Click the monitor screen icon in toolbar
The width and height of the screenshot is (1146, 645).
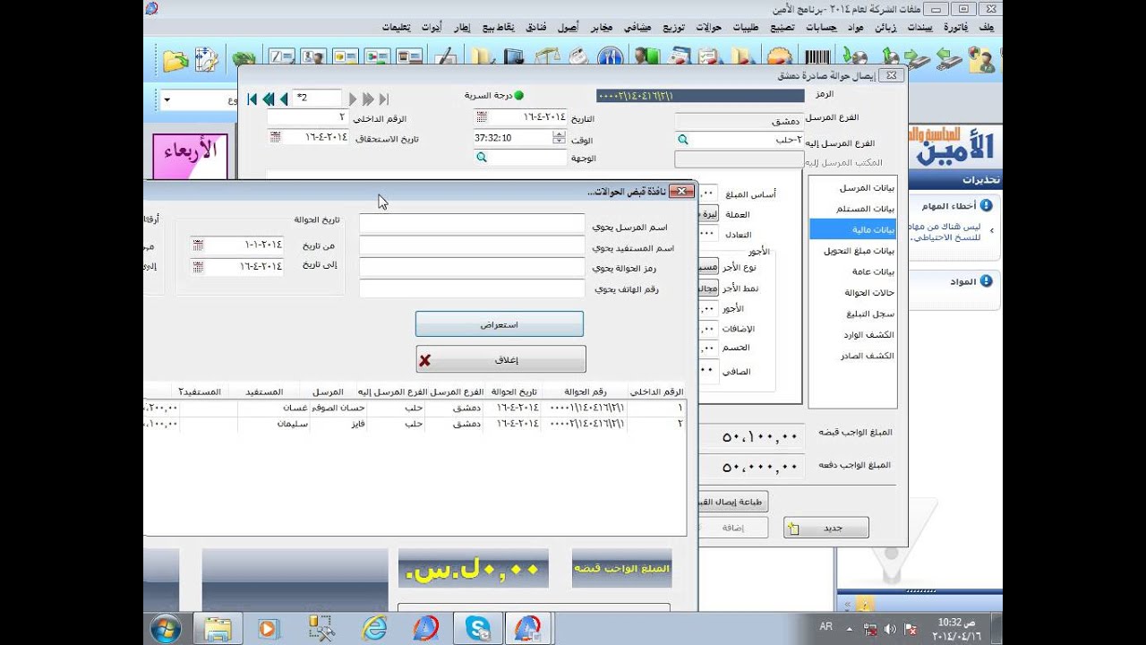click(513, 57)
